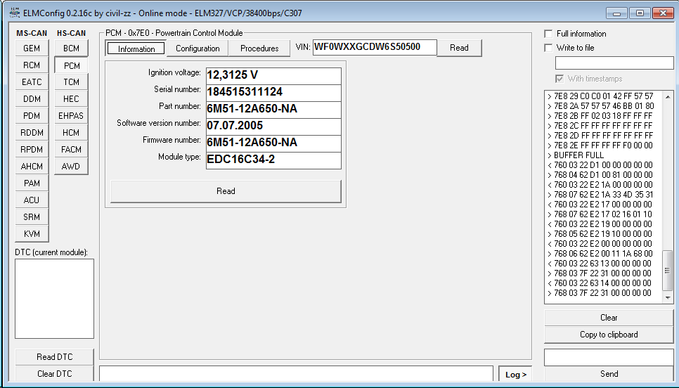Copy log to clipboard
This screenshot has width=679, height=388.
609,335
